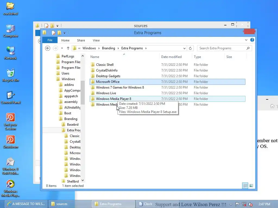Click the search magnifier icon
The width and height of the screenshot is (278, 208).
tap(248, 48)
